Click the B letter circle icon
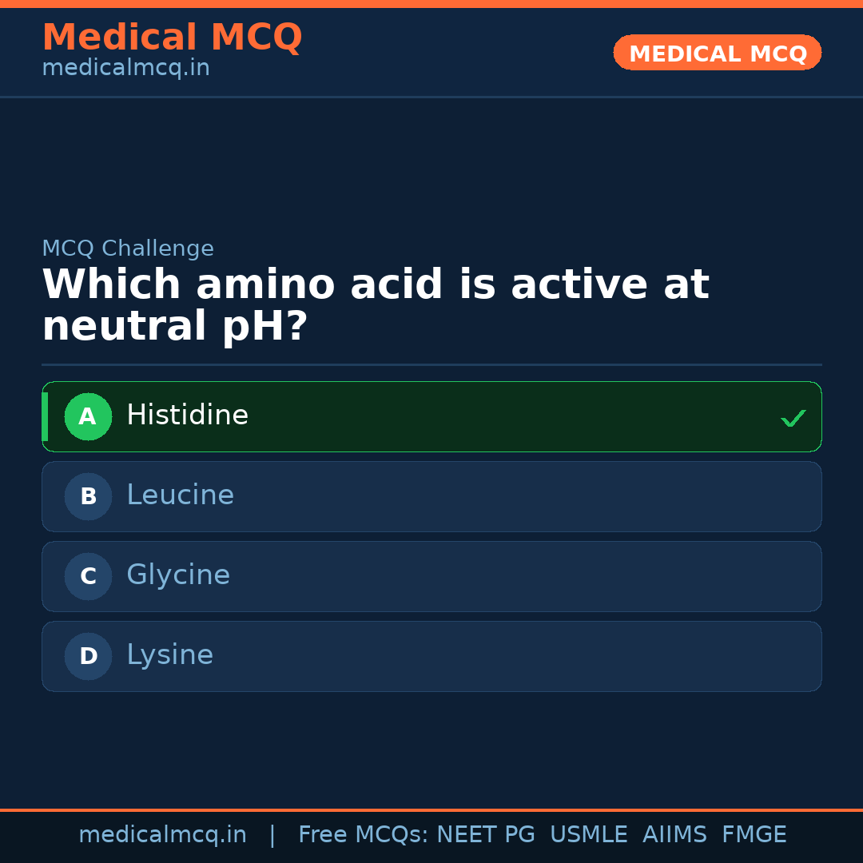The height and width of the screenshot is (863, 863). tap(88, 496)
